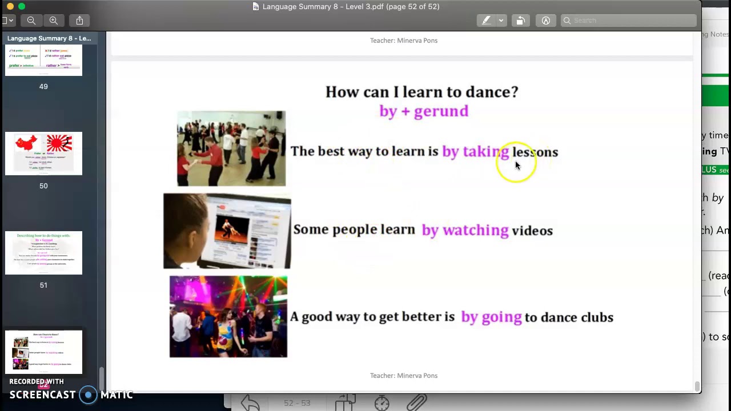This screenshot has height=411, width=731.
Task: Click page number label 49
Action: (43, 86)
